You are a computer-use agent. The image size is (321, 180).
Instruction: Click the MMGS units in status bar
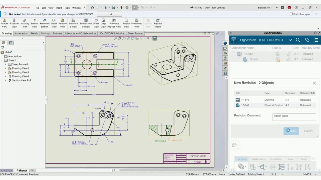click(307, 174)
